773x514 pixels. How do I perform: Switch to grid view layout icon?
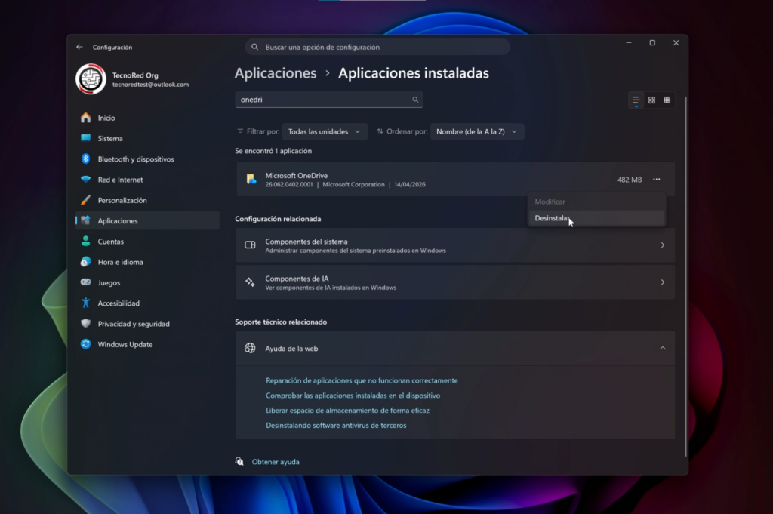[651, 100]
